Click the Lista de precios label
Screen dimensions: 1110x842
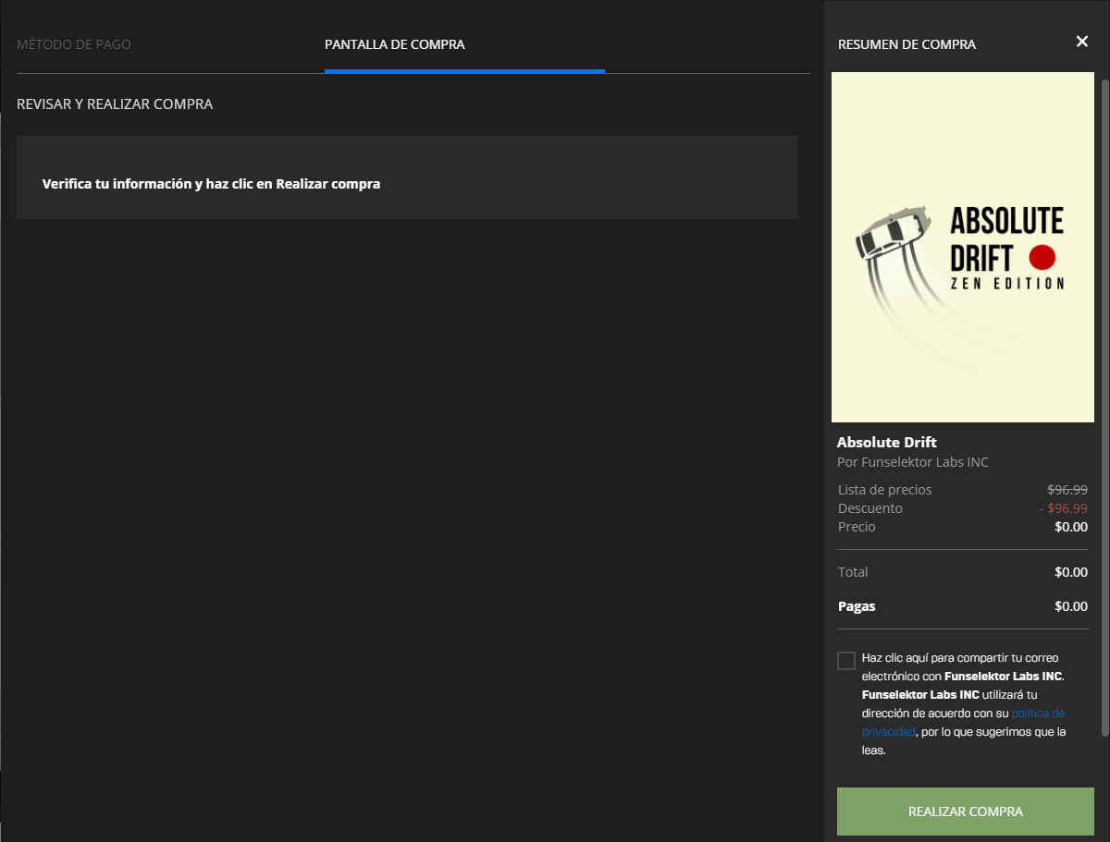coord(885,490)
